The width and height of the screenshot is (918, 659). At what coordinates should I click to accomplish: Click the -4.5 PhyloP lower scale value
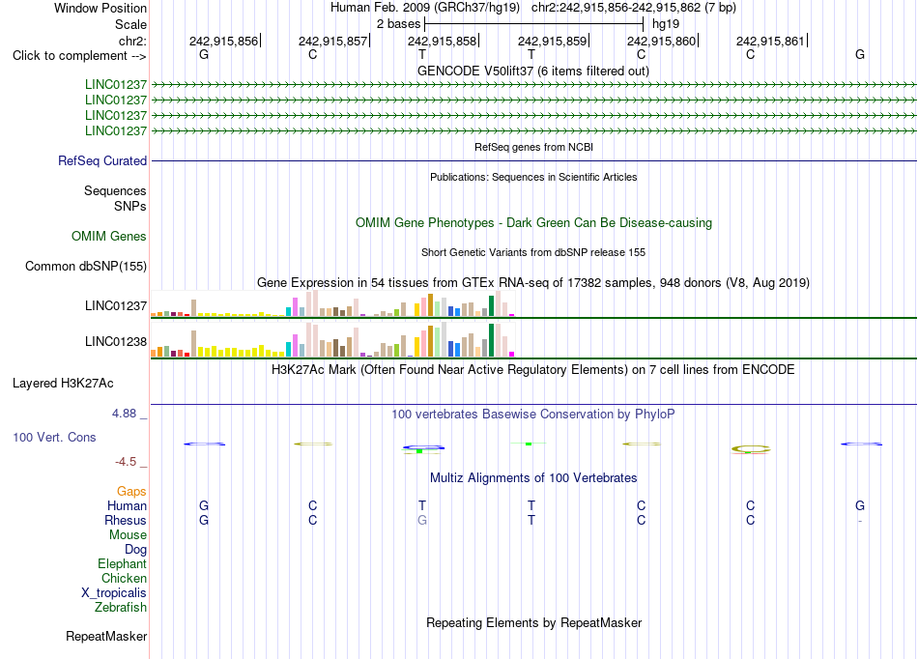(126, 462)
